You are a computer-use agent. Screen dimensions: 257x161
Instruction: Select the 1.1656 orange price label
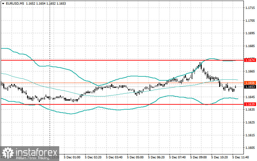(x=250, y=83)
